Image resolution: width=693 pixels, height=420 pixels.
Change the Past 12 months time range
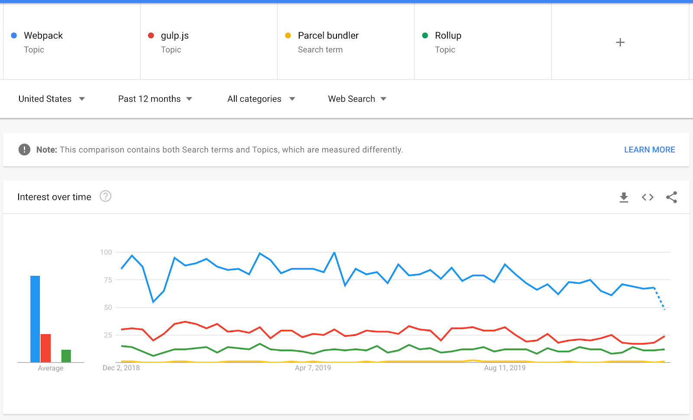[154, 99]
